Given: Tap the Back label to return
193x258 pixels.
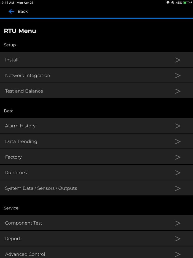Looking at the screenshot, I should tap(22, 11).
